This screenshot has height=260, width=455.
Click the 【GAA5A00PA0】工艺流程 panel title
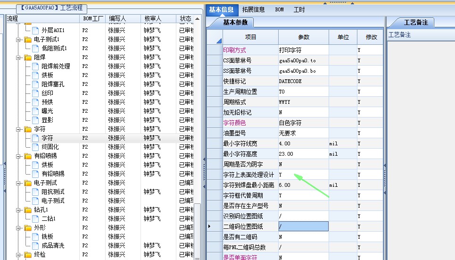(52, 8)
